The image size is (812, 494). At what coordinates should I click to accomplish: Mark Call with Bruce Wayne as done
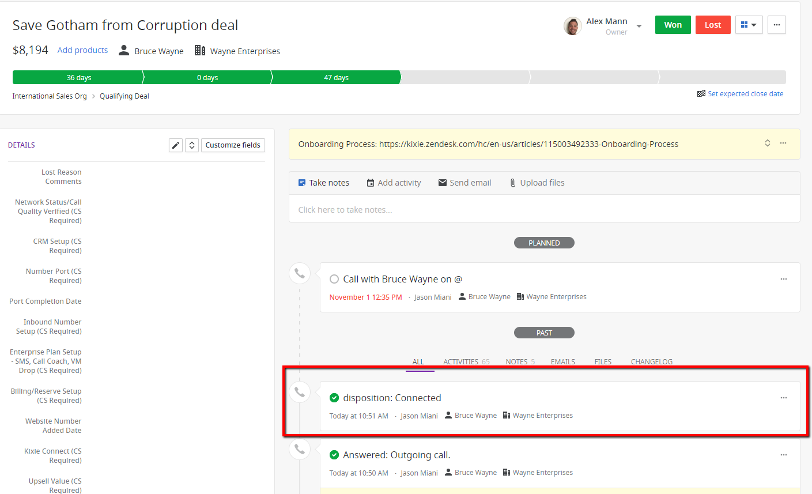[x=334, y=280]
